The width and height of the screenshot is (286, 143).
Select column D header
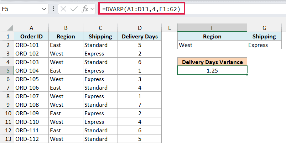pyautogui.click(x=140, y=28)
